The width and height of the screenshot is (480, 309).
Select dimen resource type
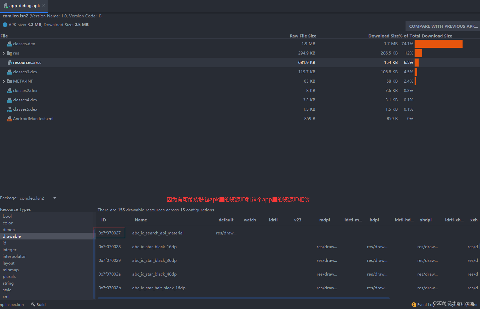click(x=47, y=230)
